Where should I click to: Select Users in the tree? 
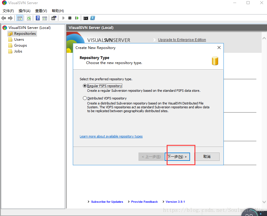tap(19, 40)
